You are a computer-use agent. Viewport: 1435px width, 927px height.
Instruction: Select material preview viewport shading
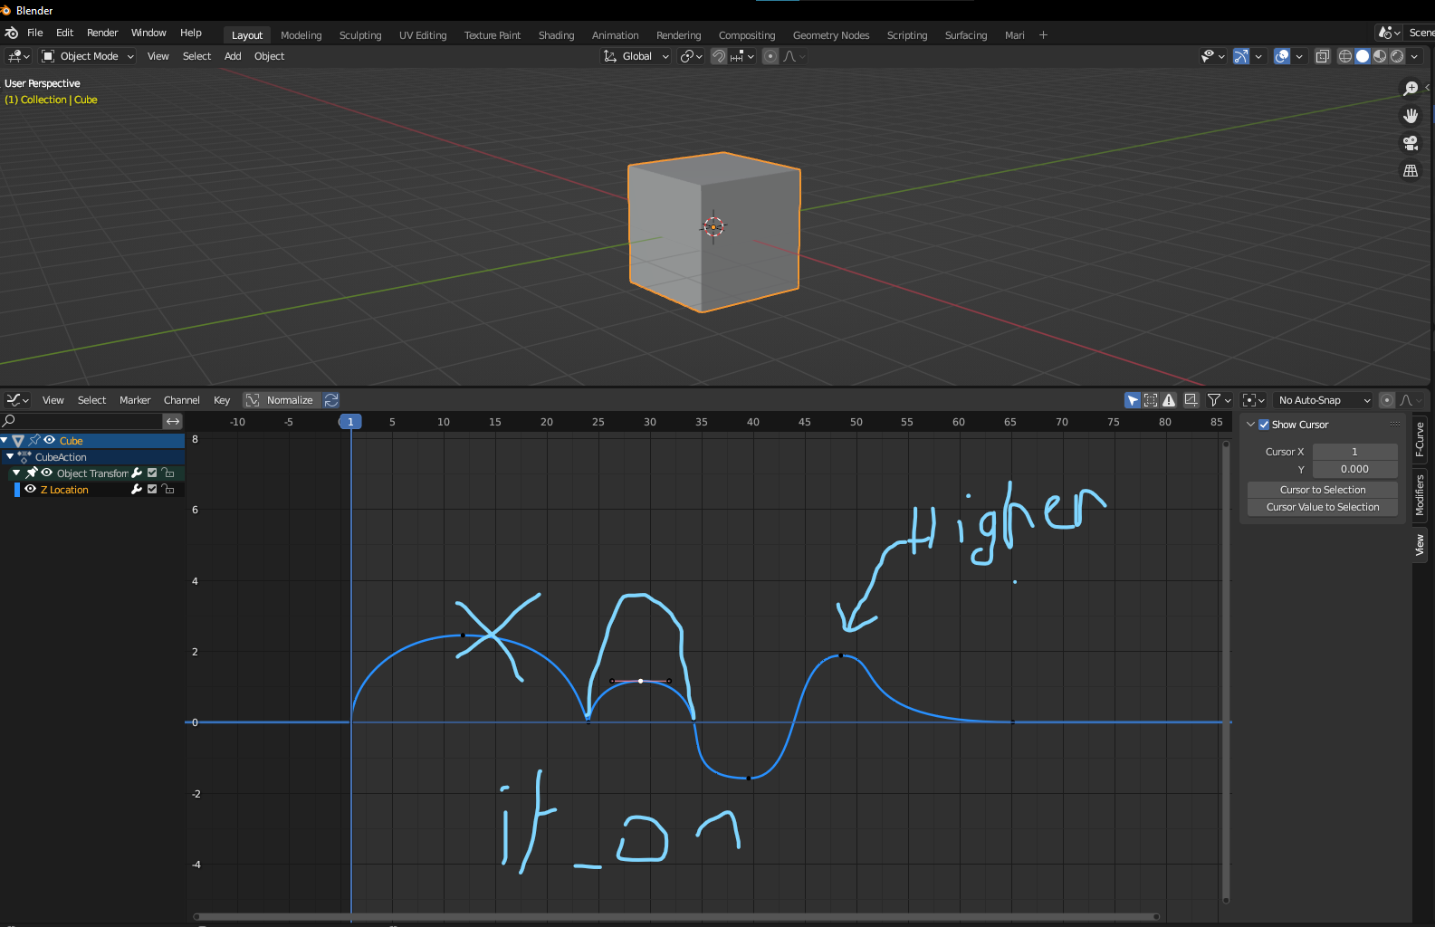tap(1380, 56)
